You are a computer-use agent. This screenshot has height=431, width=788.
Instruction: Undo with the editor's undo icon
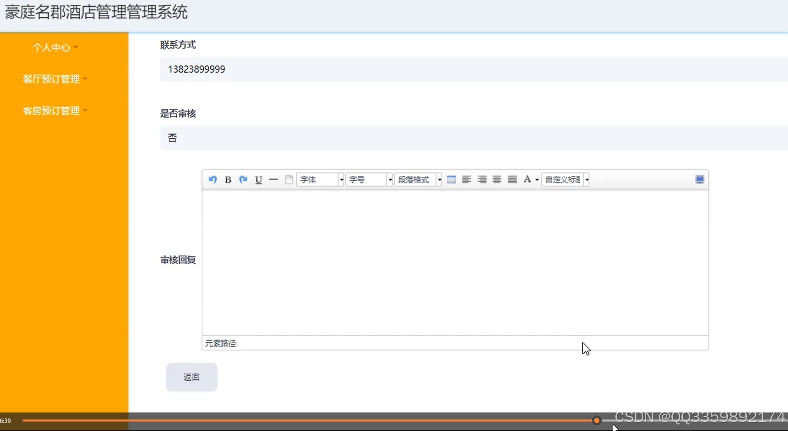[213, 179]
